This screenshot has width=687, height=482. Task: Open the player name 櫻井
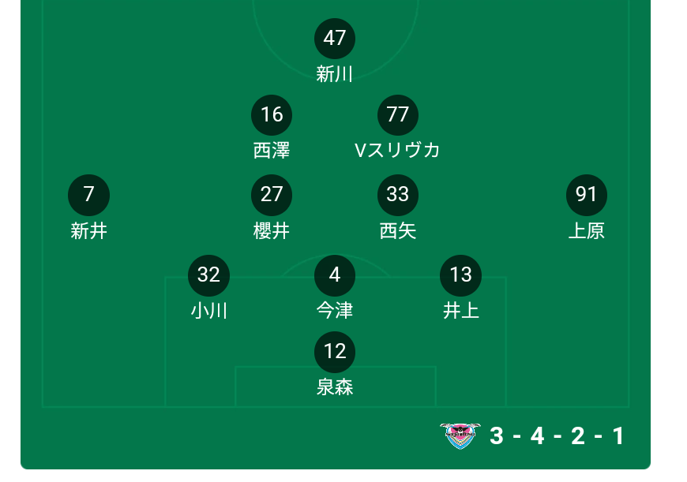tap(272, 230)
